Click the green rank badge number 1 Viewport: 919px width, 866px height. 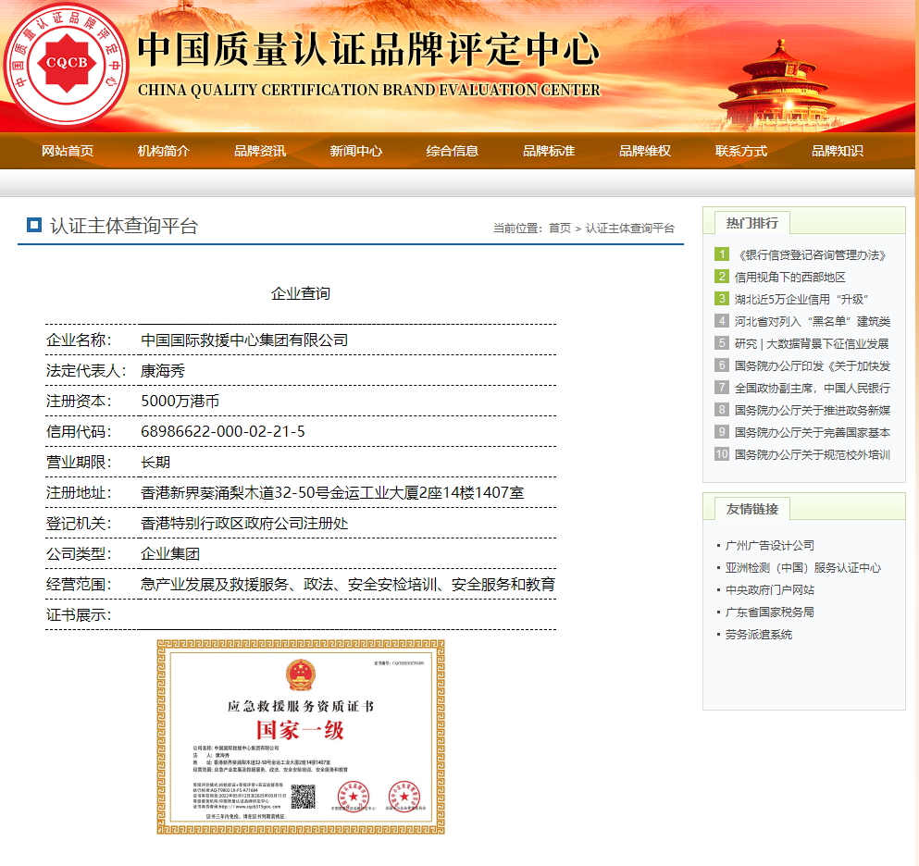click(x=722, y=254)
